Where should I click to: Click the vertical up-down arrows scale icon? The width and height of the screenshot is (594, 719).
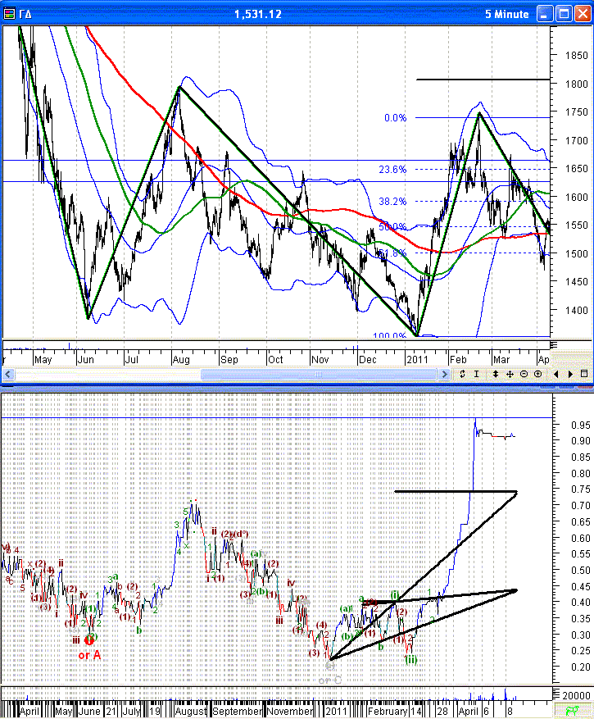495,374
